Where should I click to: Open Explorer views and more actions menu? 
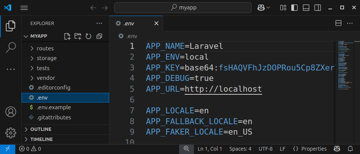(x=99, y=23)
